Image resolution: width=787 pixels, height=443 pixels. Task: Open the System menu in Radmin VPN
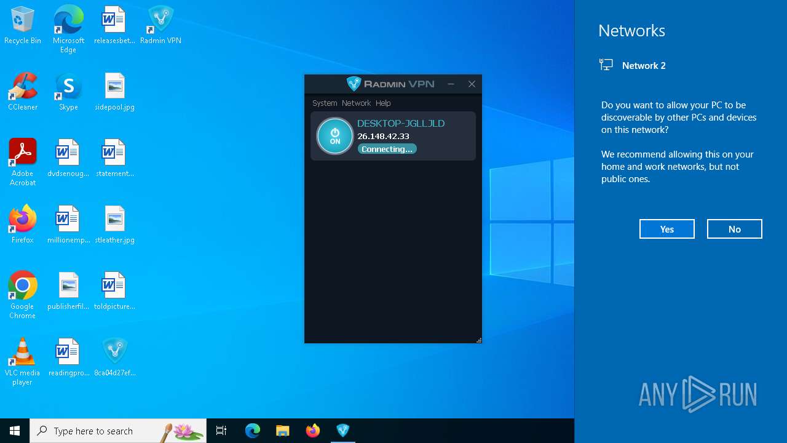coord(325,103)
